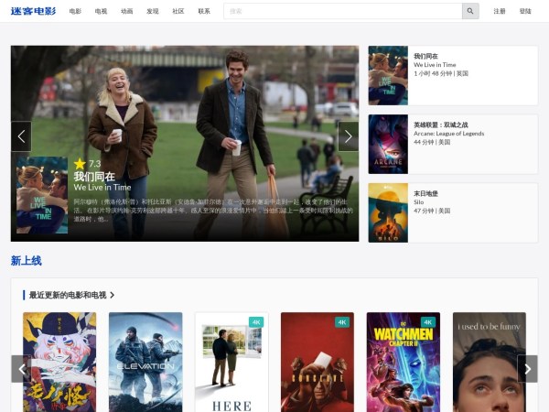Expand 最近更新的电影和电视 section

(x=72, y=295)
